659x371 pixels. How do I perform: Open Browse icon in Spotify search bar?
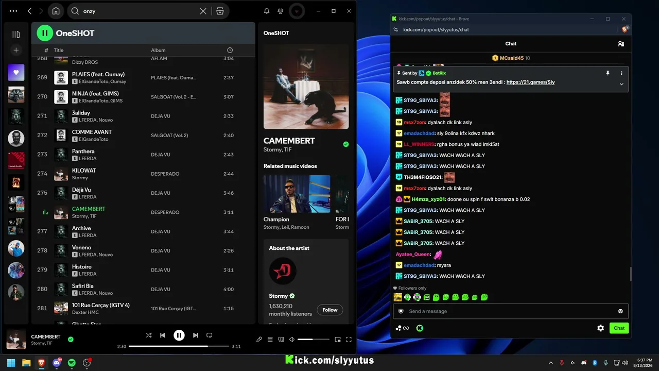tap(220, 11)
